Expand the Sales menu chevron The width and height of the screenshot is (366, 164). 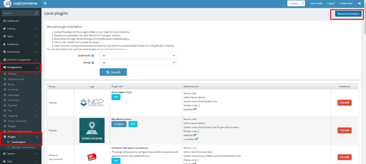[x=37, y=36]
